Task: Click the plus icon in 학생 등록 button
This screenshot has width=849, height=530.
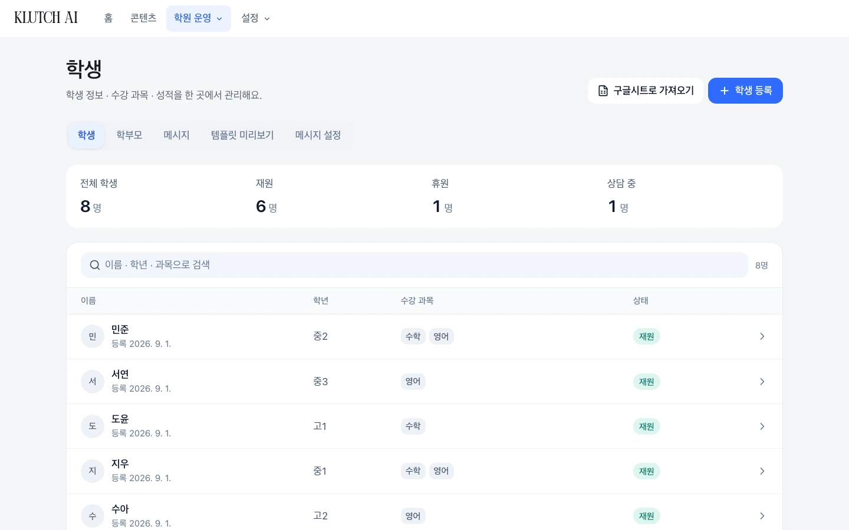Action: pos(725,91)
